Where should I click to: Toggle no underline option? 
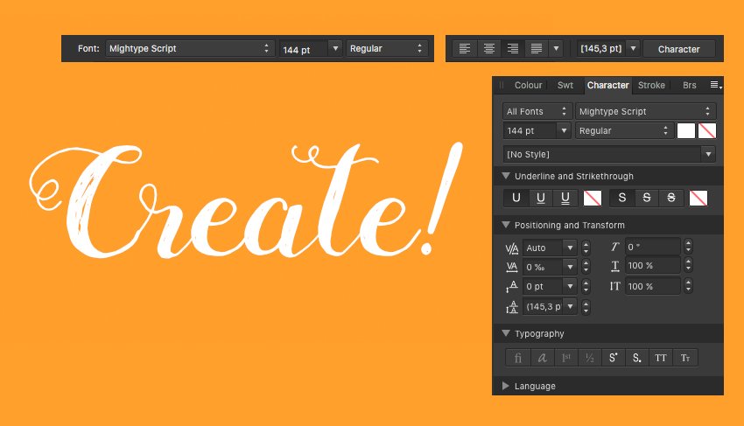[x=516, y=198]
